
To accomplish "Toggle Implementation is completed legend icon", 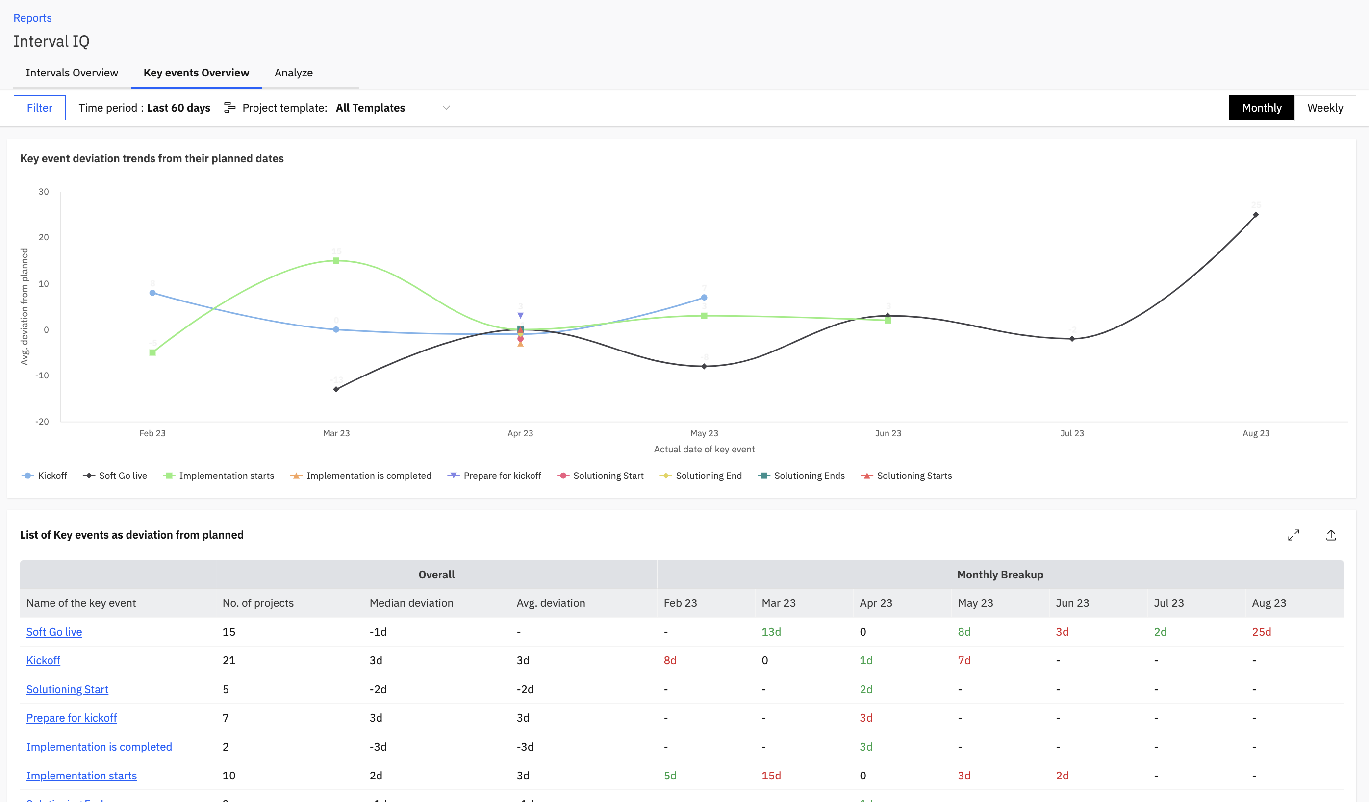I will (296, 476).
